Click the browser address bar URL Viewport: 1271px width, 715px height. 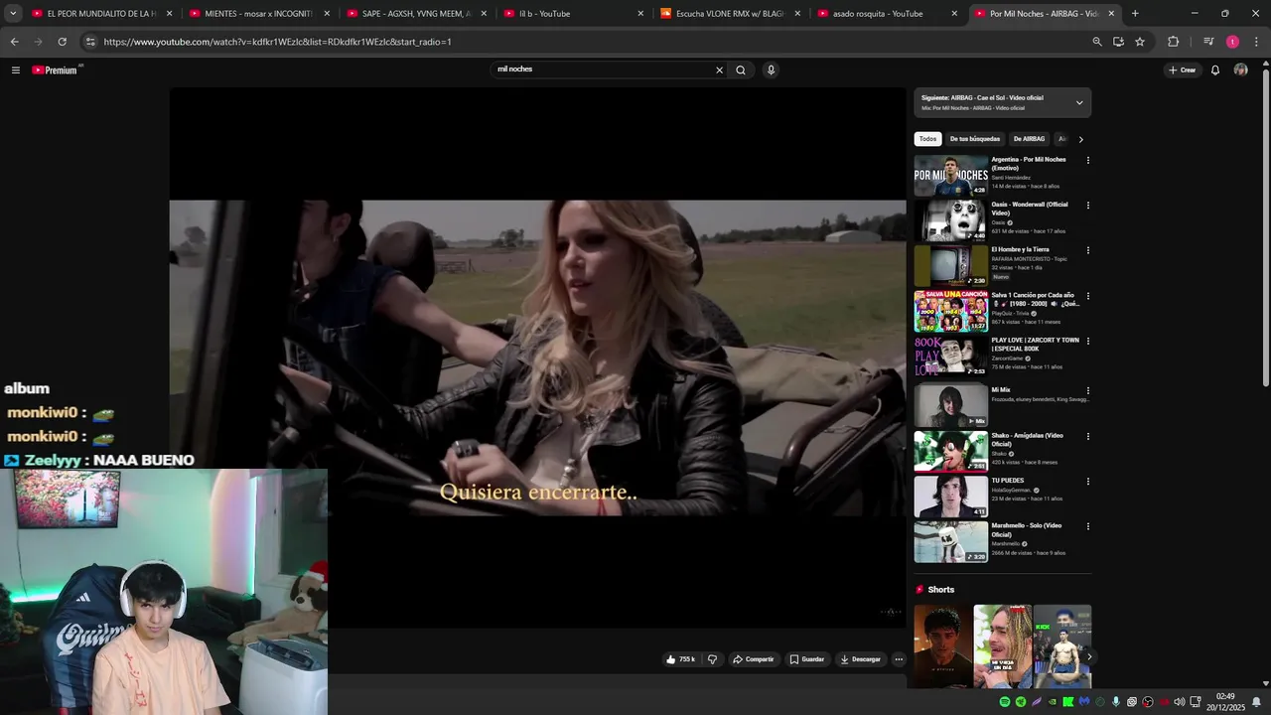[x=278, y=42]
